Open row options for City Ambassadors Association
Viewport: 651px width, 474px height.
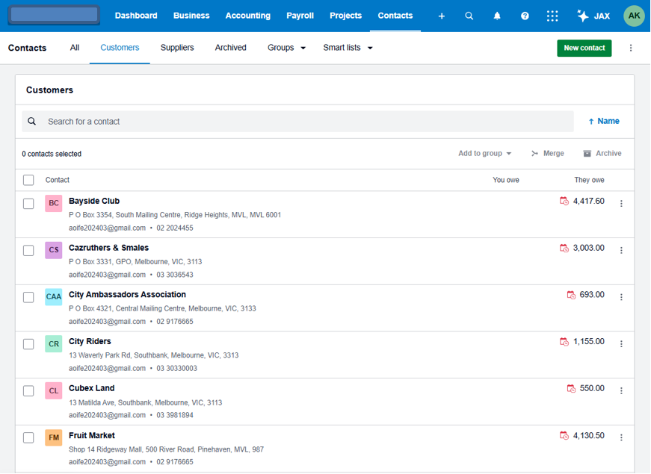click(x=621, y=297)
